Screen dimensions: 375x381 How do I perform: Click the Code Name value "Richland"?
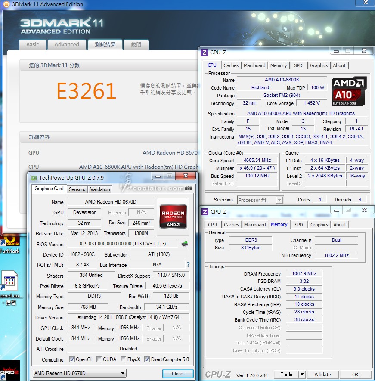click(x=260, y=87)
